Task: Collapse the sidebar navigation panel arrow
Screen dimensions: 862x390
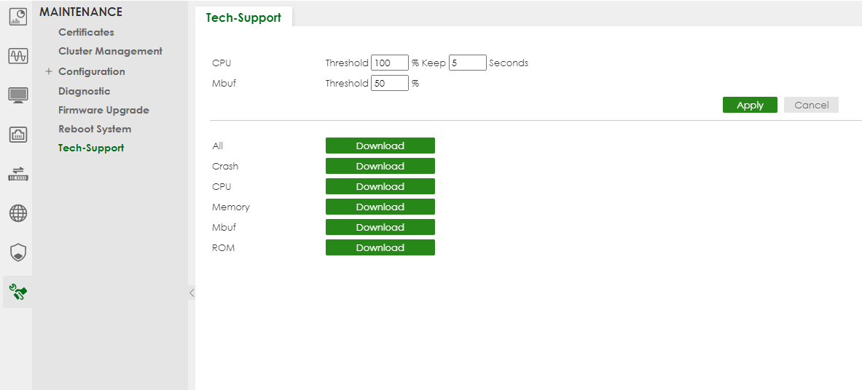Action: point(192,292)
